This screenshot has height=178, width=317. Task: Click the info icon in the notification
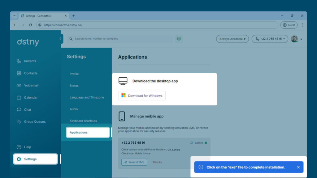click(201, 167)
